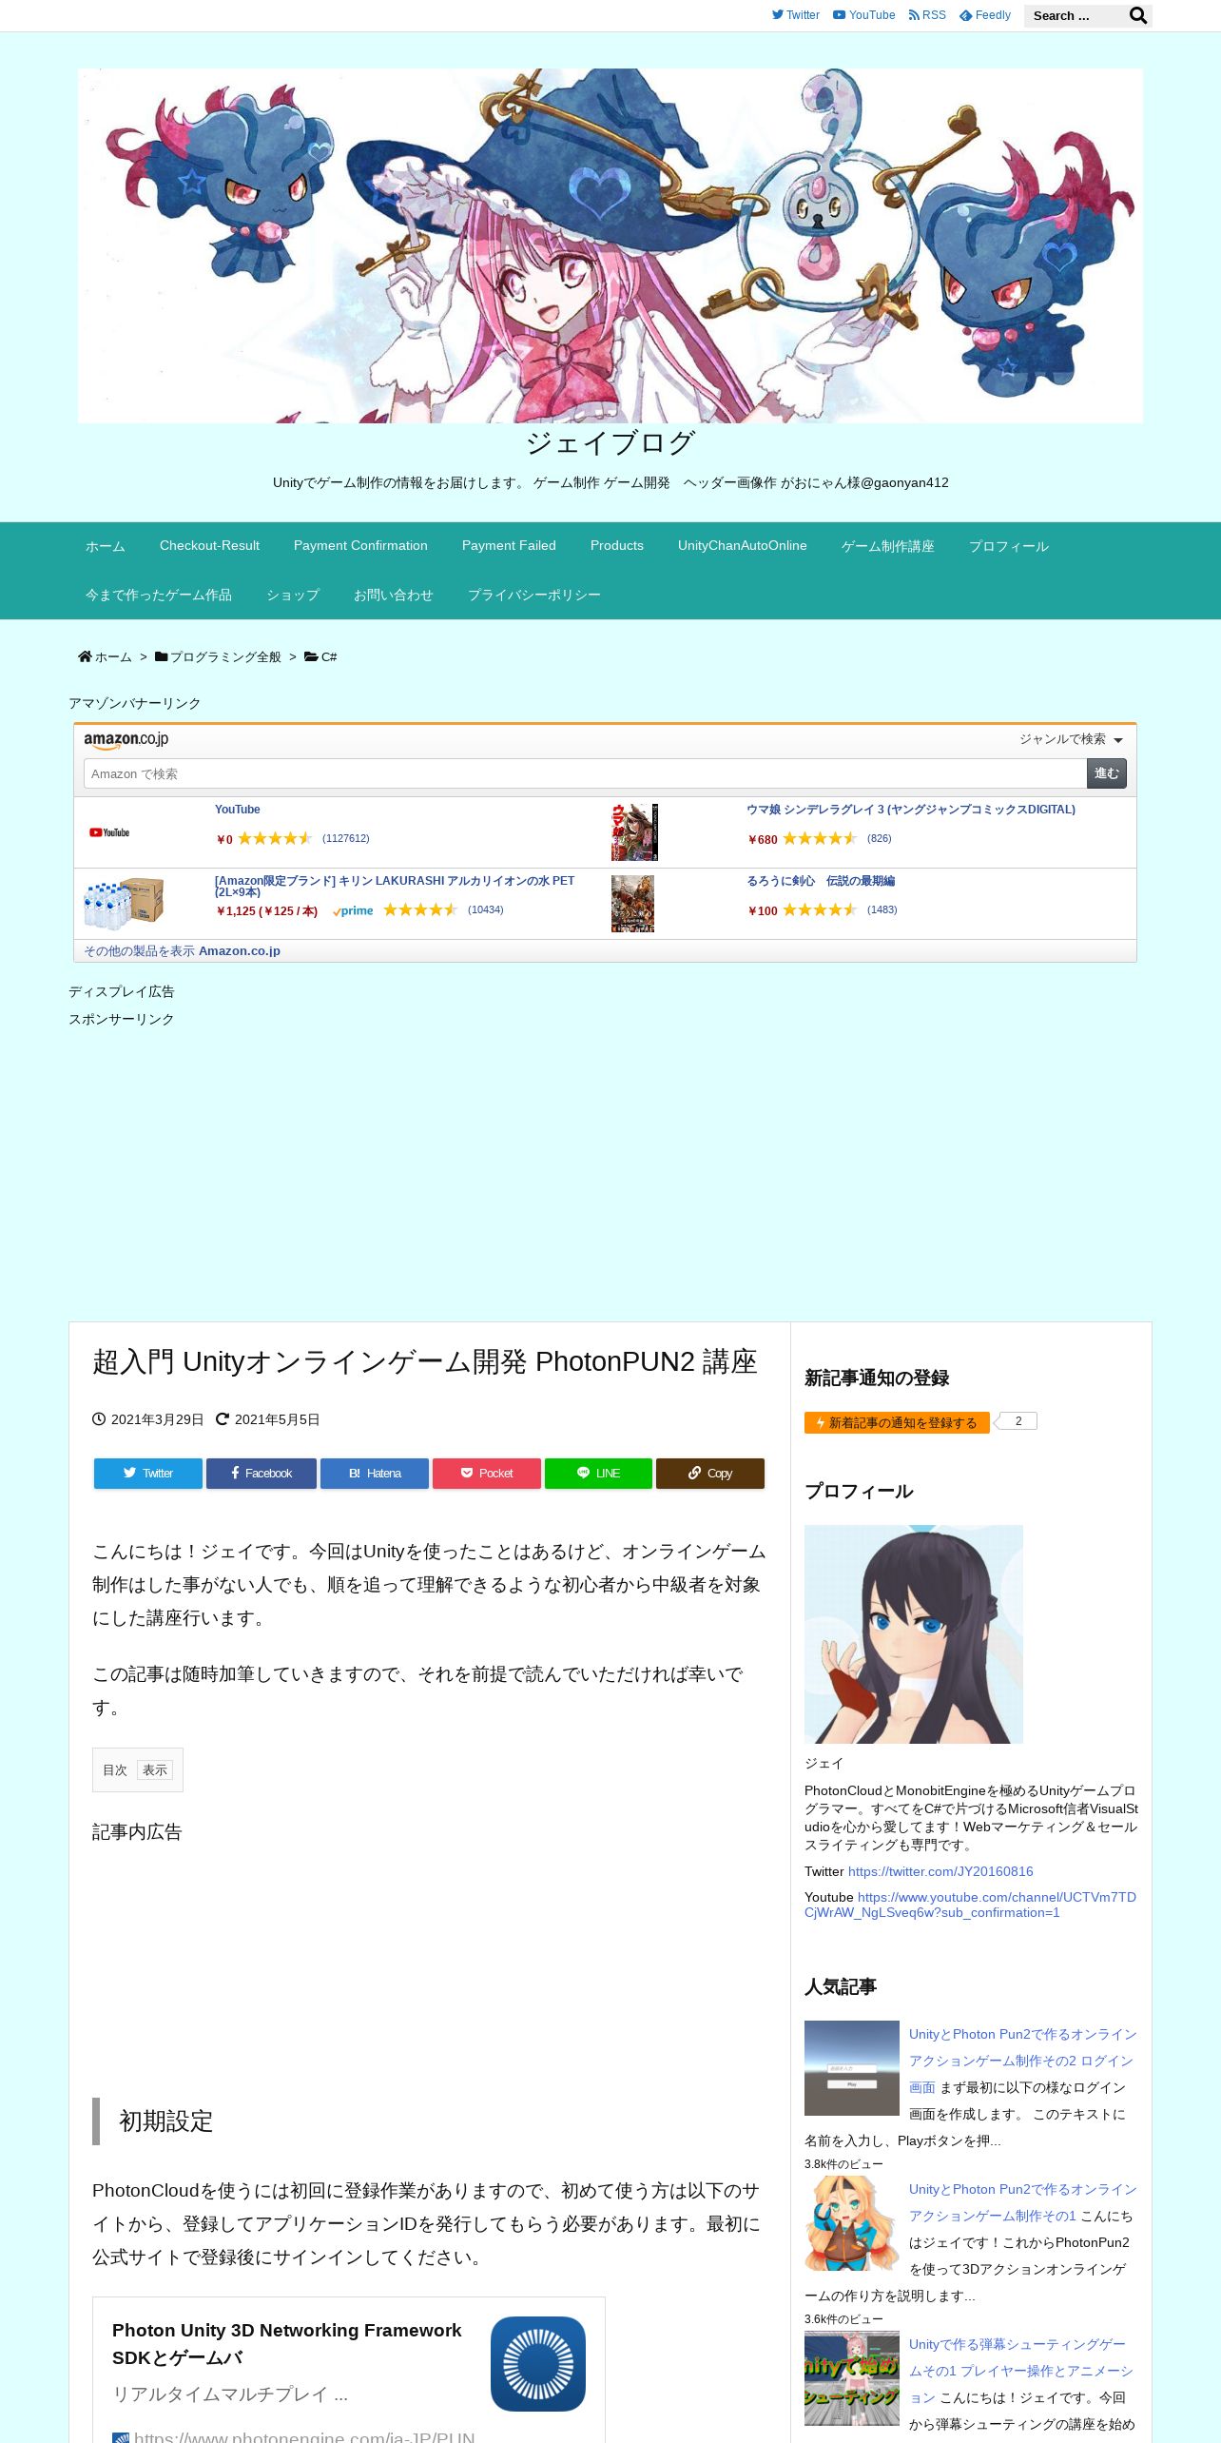This screenshot has height=2443, width=1221.
Task: Click the 進む Amazon search button
Action: pos(1107,773)
